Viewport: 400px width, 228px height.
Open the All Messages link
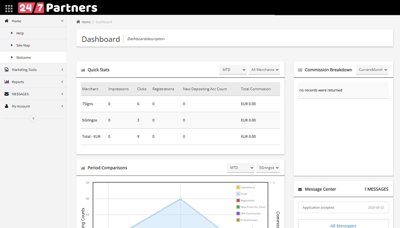point(343,226)
